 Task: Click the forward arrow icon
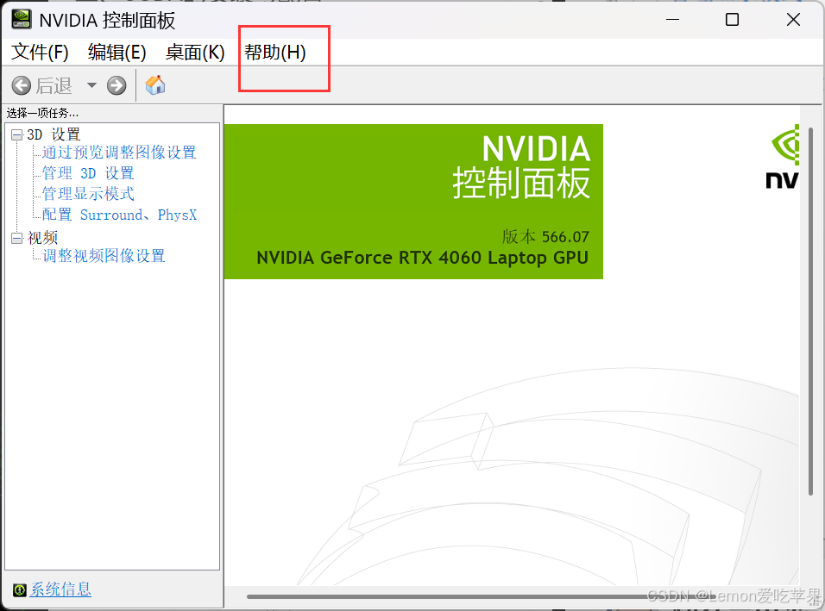[x=117, y=85]
